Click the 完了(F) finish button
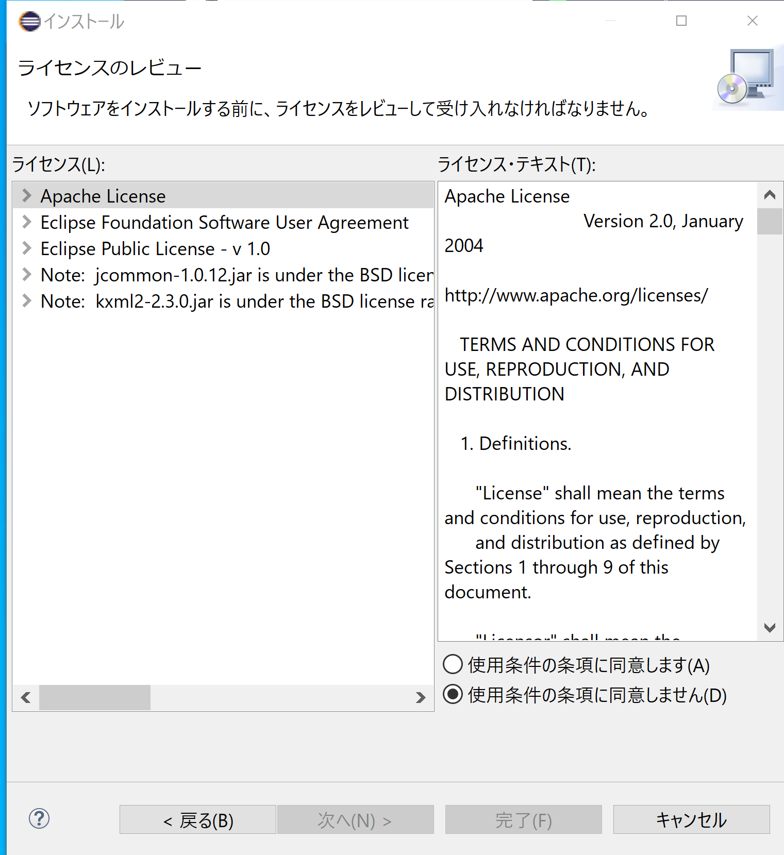This screenshot has height=855, width=784. tap(524, 819)
